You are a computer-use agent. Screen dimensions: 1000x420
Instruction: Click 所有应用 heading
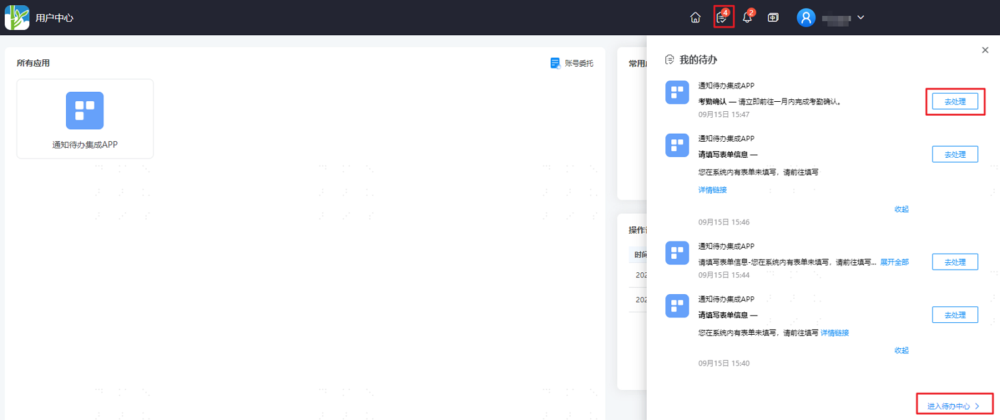pos(33,63)
